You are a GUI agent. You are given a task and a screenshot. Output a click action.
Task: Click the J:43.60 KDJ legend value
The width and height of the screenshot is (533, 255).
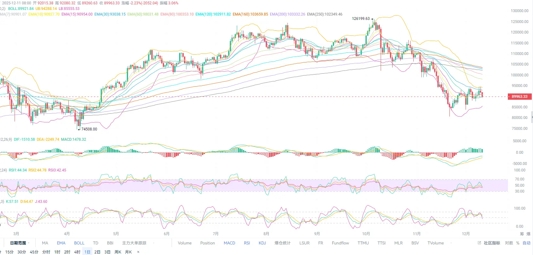click(41, 202)
